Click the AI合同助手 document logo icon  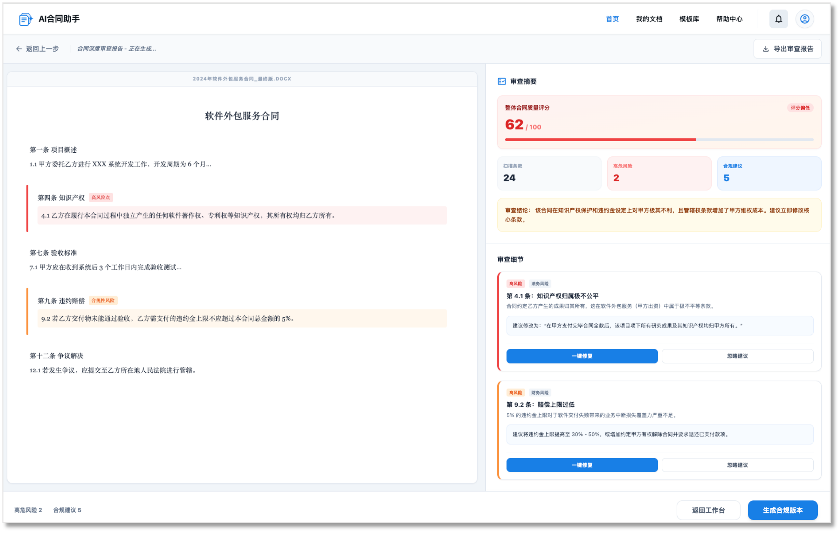26,19
